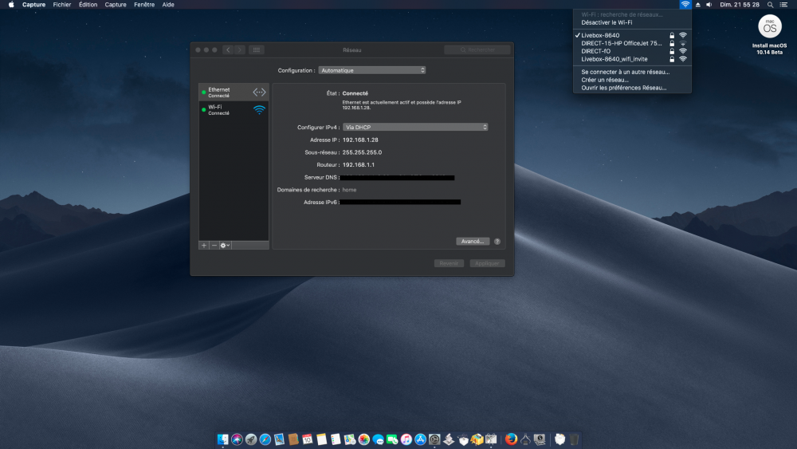797x449 pixels.
Task: Open Maps icon in the Dock
Action: coord(350,439)
